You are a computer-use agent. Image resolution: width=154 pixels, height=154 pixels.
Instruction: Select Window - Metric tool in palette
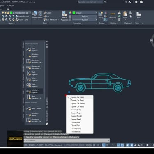[x=34, y=114]
